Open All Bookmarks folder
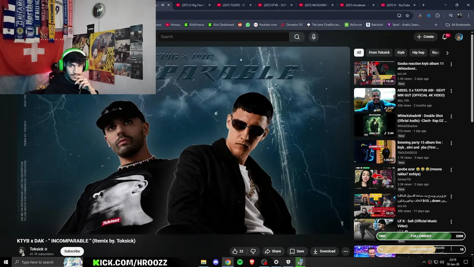Screen dimensions: 474x267 pyautogui.click(x=458, y=25)
